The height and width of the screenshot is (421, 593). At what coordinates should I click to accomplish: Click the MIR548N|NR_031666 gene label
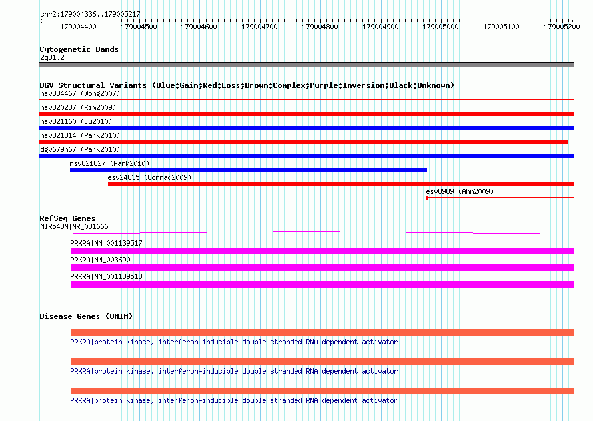pos(74,226)
